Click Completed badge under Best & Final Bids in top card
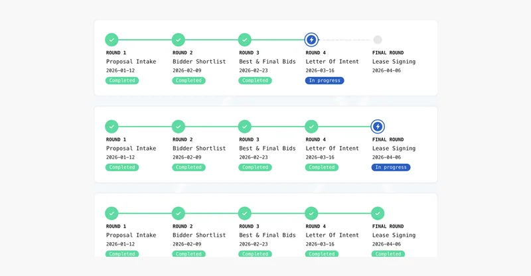Viewport: 531px width, 276px height. coord(255,80)
